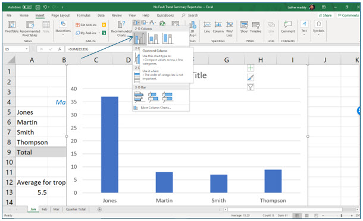Screen dimensions: 363x221
Task: Expand the Symbols group dropdown
Action: pyautogui.click(x=318, y=28)
